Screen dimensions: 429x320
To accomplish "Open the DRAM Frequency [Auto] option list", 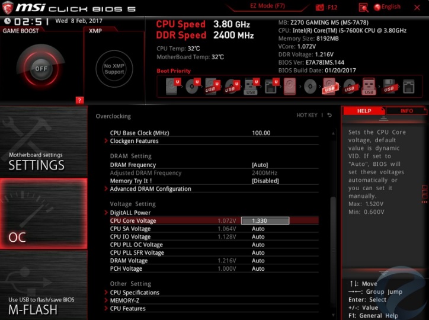I will [260, 165].
